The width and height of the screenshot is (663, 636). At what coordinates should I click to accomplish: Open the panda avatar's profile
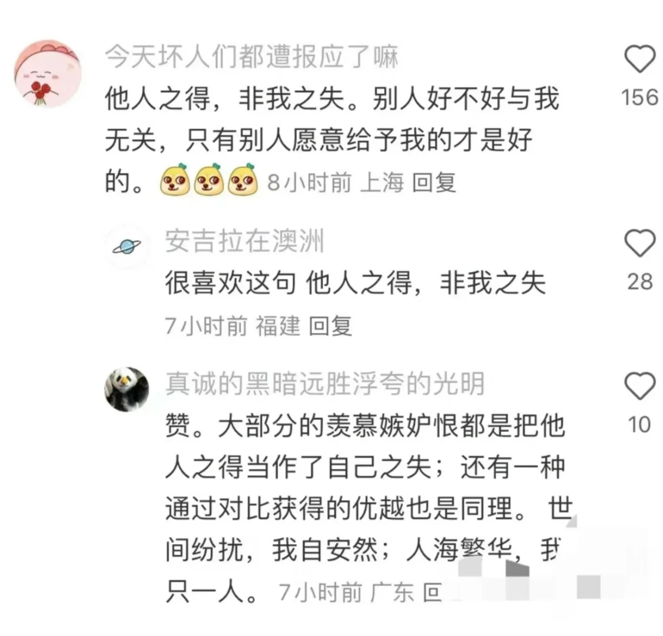[x=127, y=389]
